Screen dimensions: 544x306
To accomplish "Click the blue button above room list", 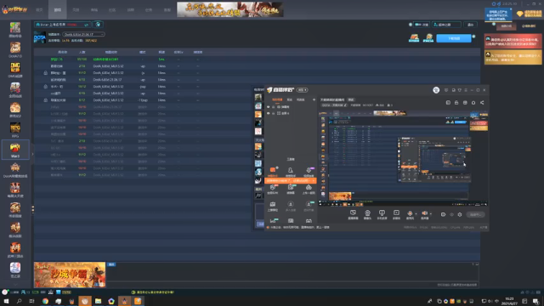I will tap(454, 38).
